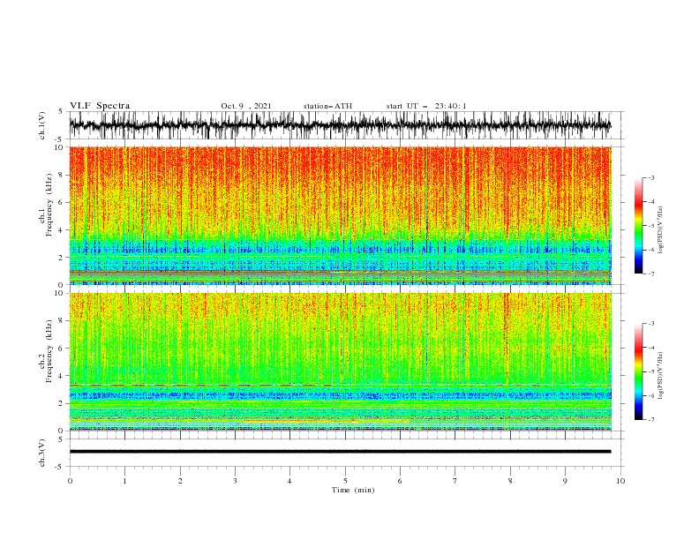
Task: Click the "station=ATH" header text
Action: (x=327, y=106)
